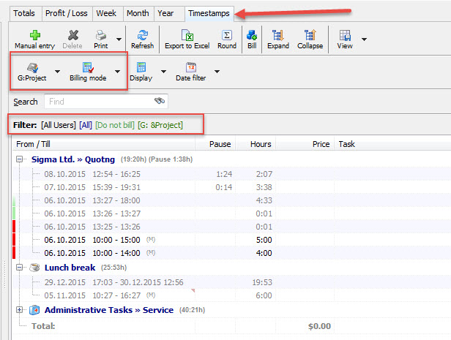Image resolution: width=451 pixels, height=340 pixels.
Task: Click the Bill toolbar icon
Action: tap(252, 34)
